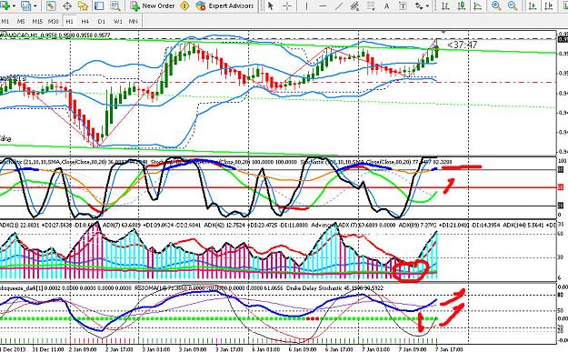The height and width of the screenshot is (352, 568).
Task: Expand the Profiles dropdown arrow
Action: [35, 5]
